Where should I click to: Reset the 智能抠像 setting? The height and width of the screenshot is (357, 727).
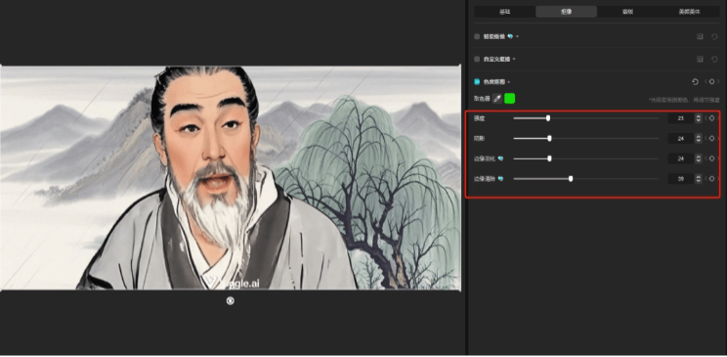point(714,36)
